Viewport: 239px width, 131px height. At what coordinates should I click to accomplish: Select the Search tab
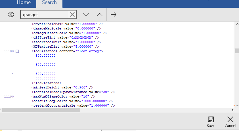[x=49, y=3]
